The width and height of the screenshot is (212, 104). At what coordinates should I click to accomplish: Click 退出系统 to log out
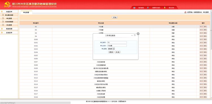(171, 8)
